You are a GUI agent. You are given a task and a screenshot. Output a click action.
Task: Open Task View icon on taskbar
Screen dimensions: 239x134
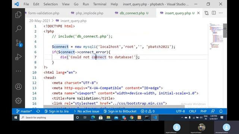point(85,118)
